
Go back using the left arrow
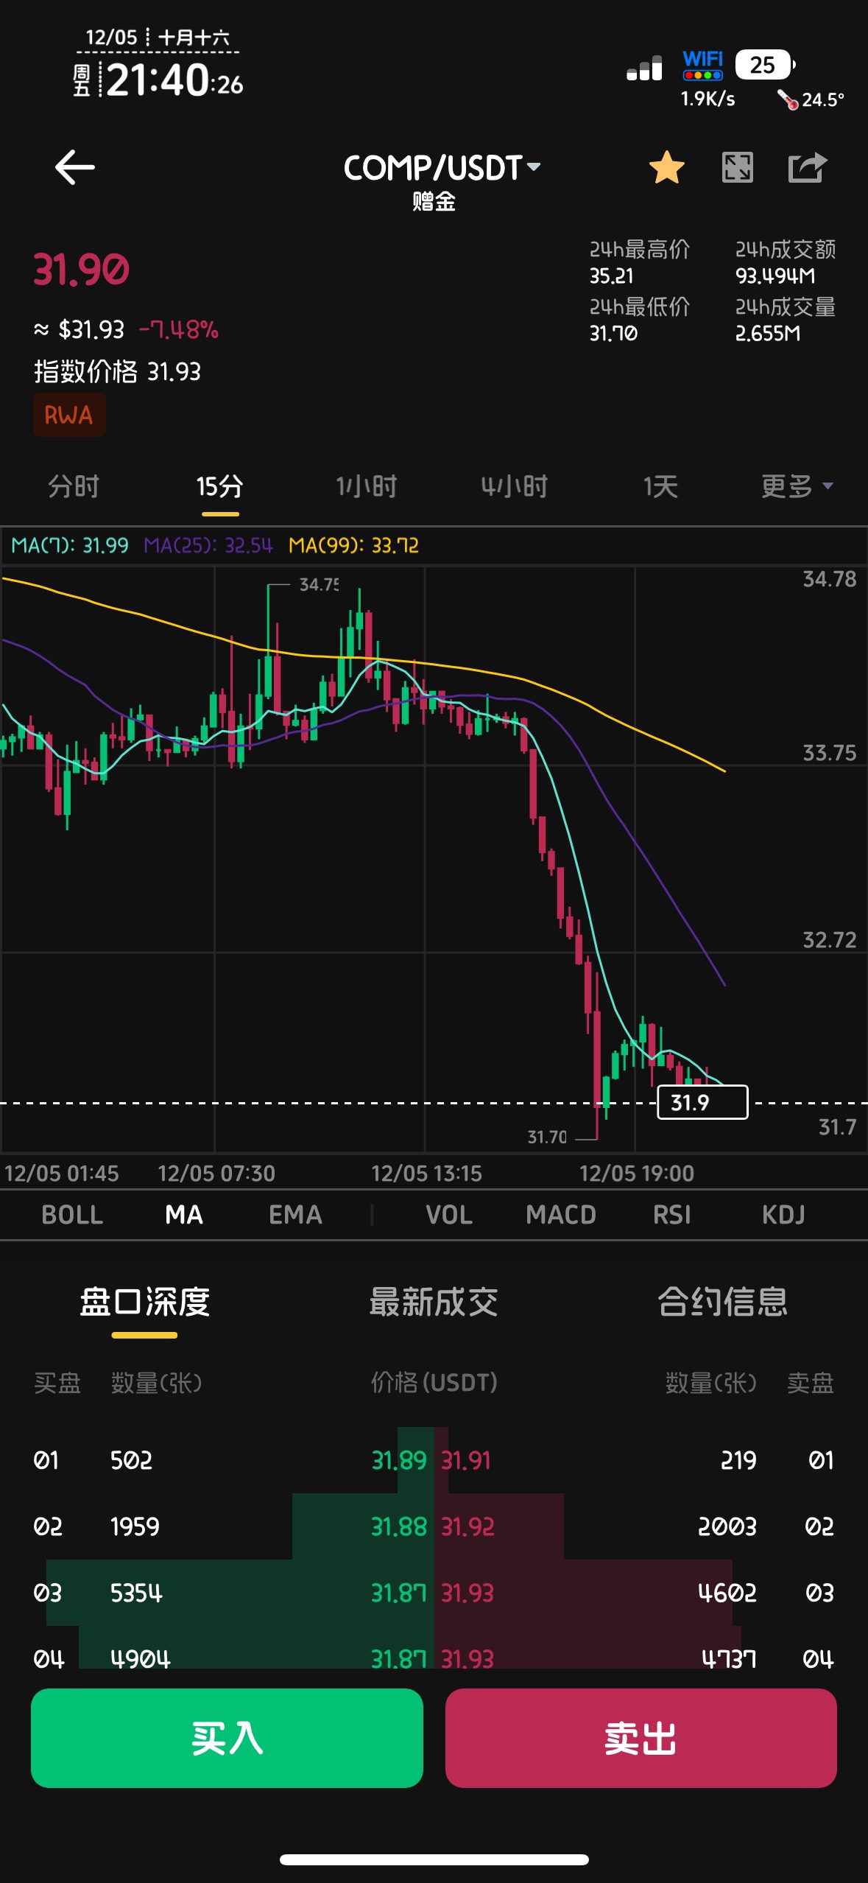(75, 167)
